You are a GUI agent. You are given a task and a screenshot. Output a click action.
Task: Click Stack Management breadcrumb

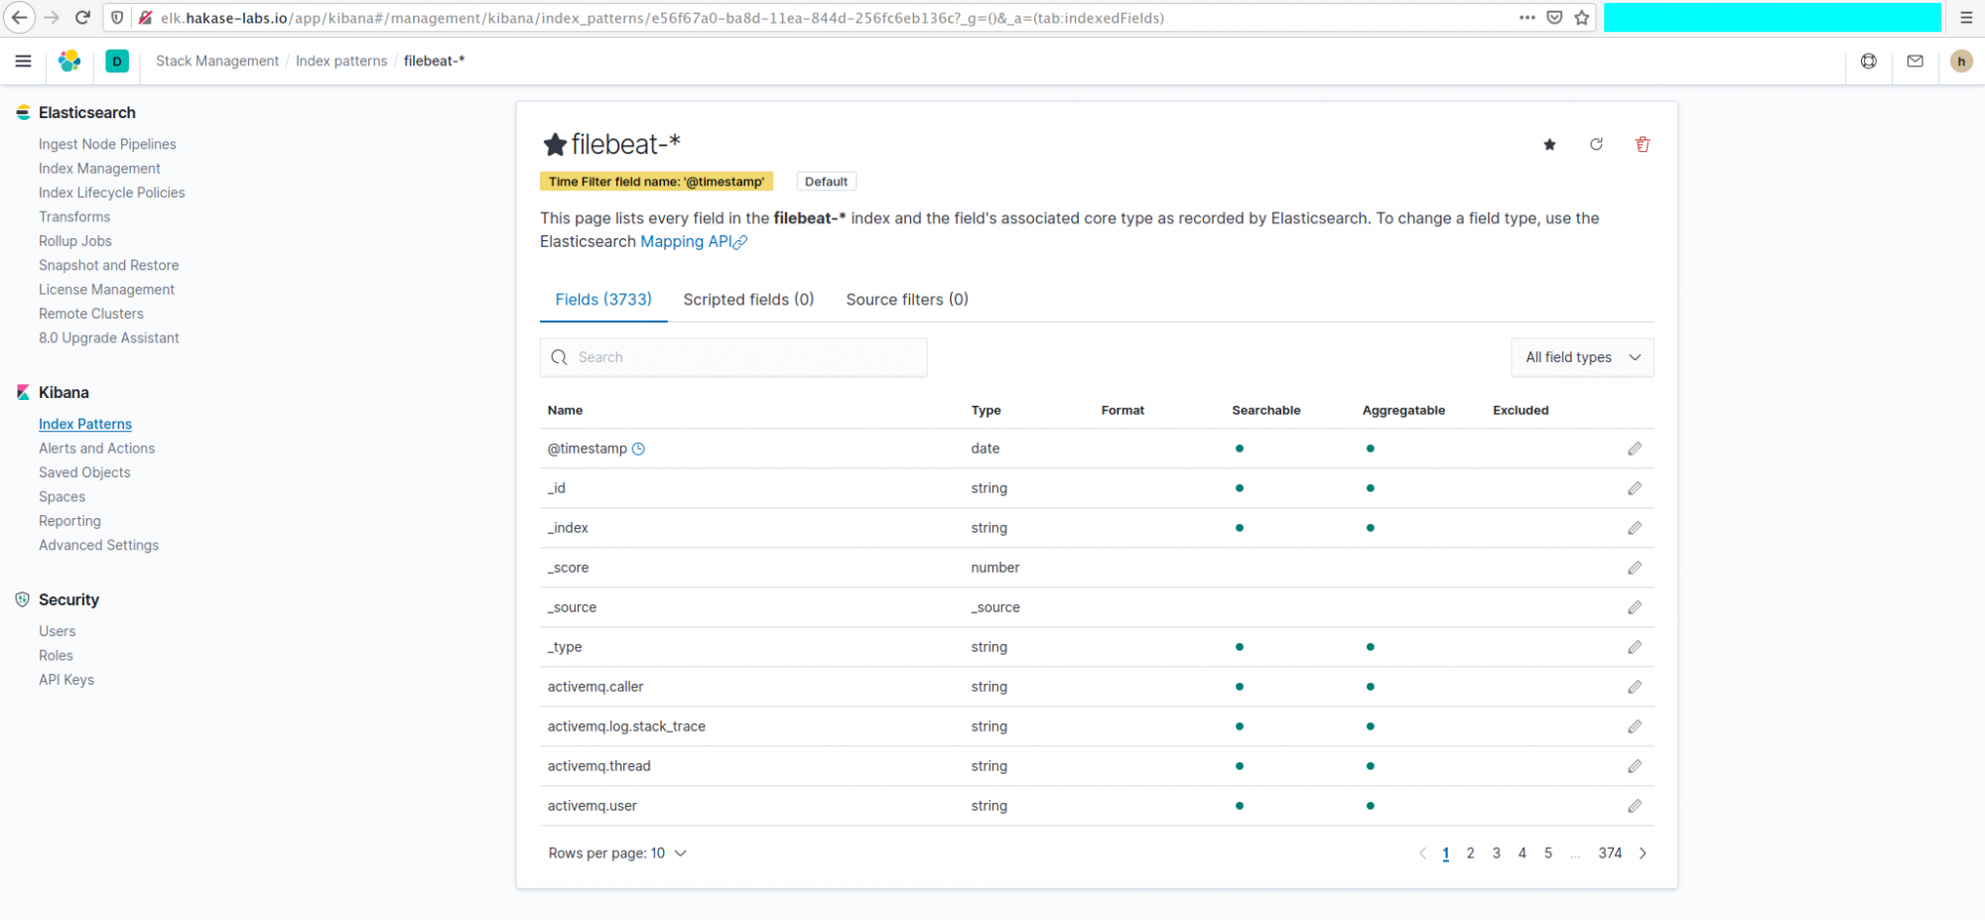pos(217,62)
